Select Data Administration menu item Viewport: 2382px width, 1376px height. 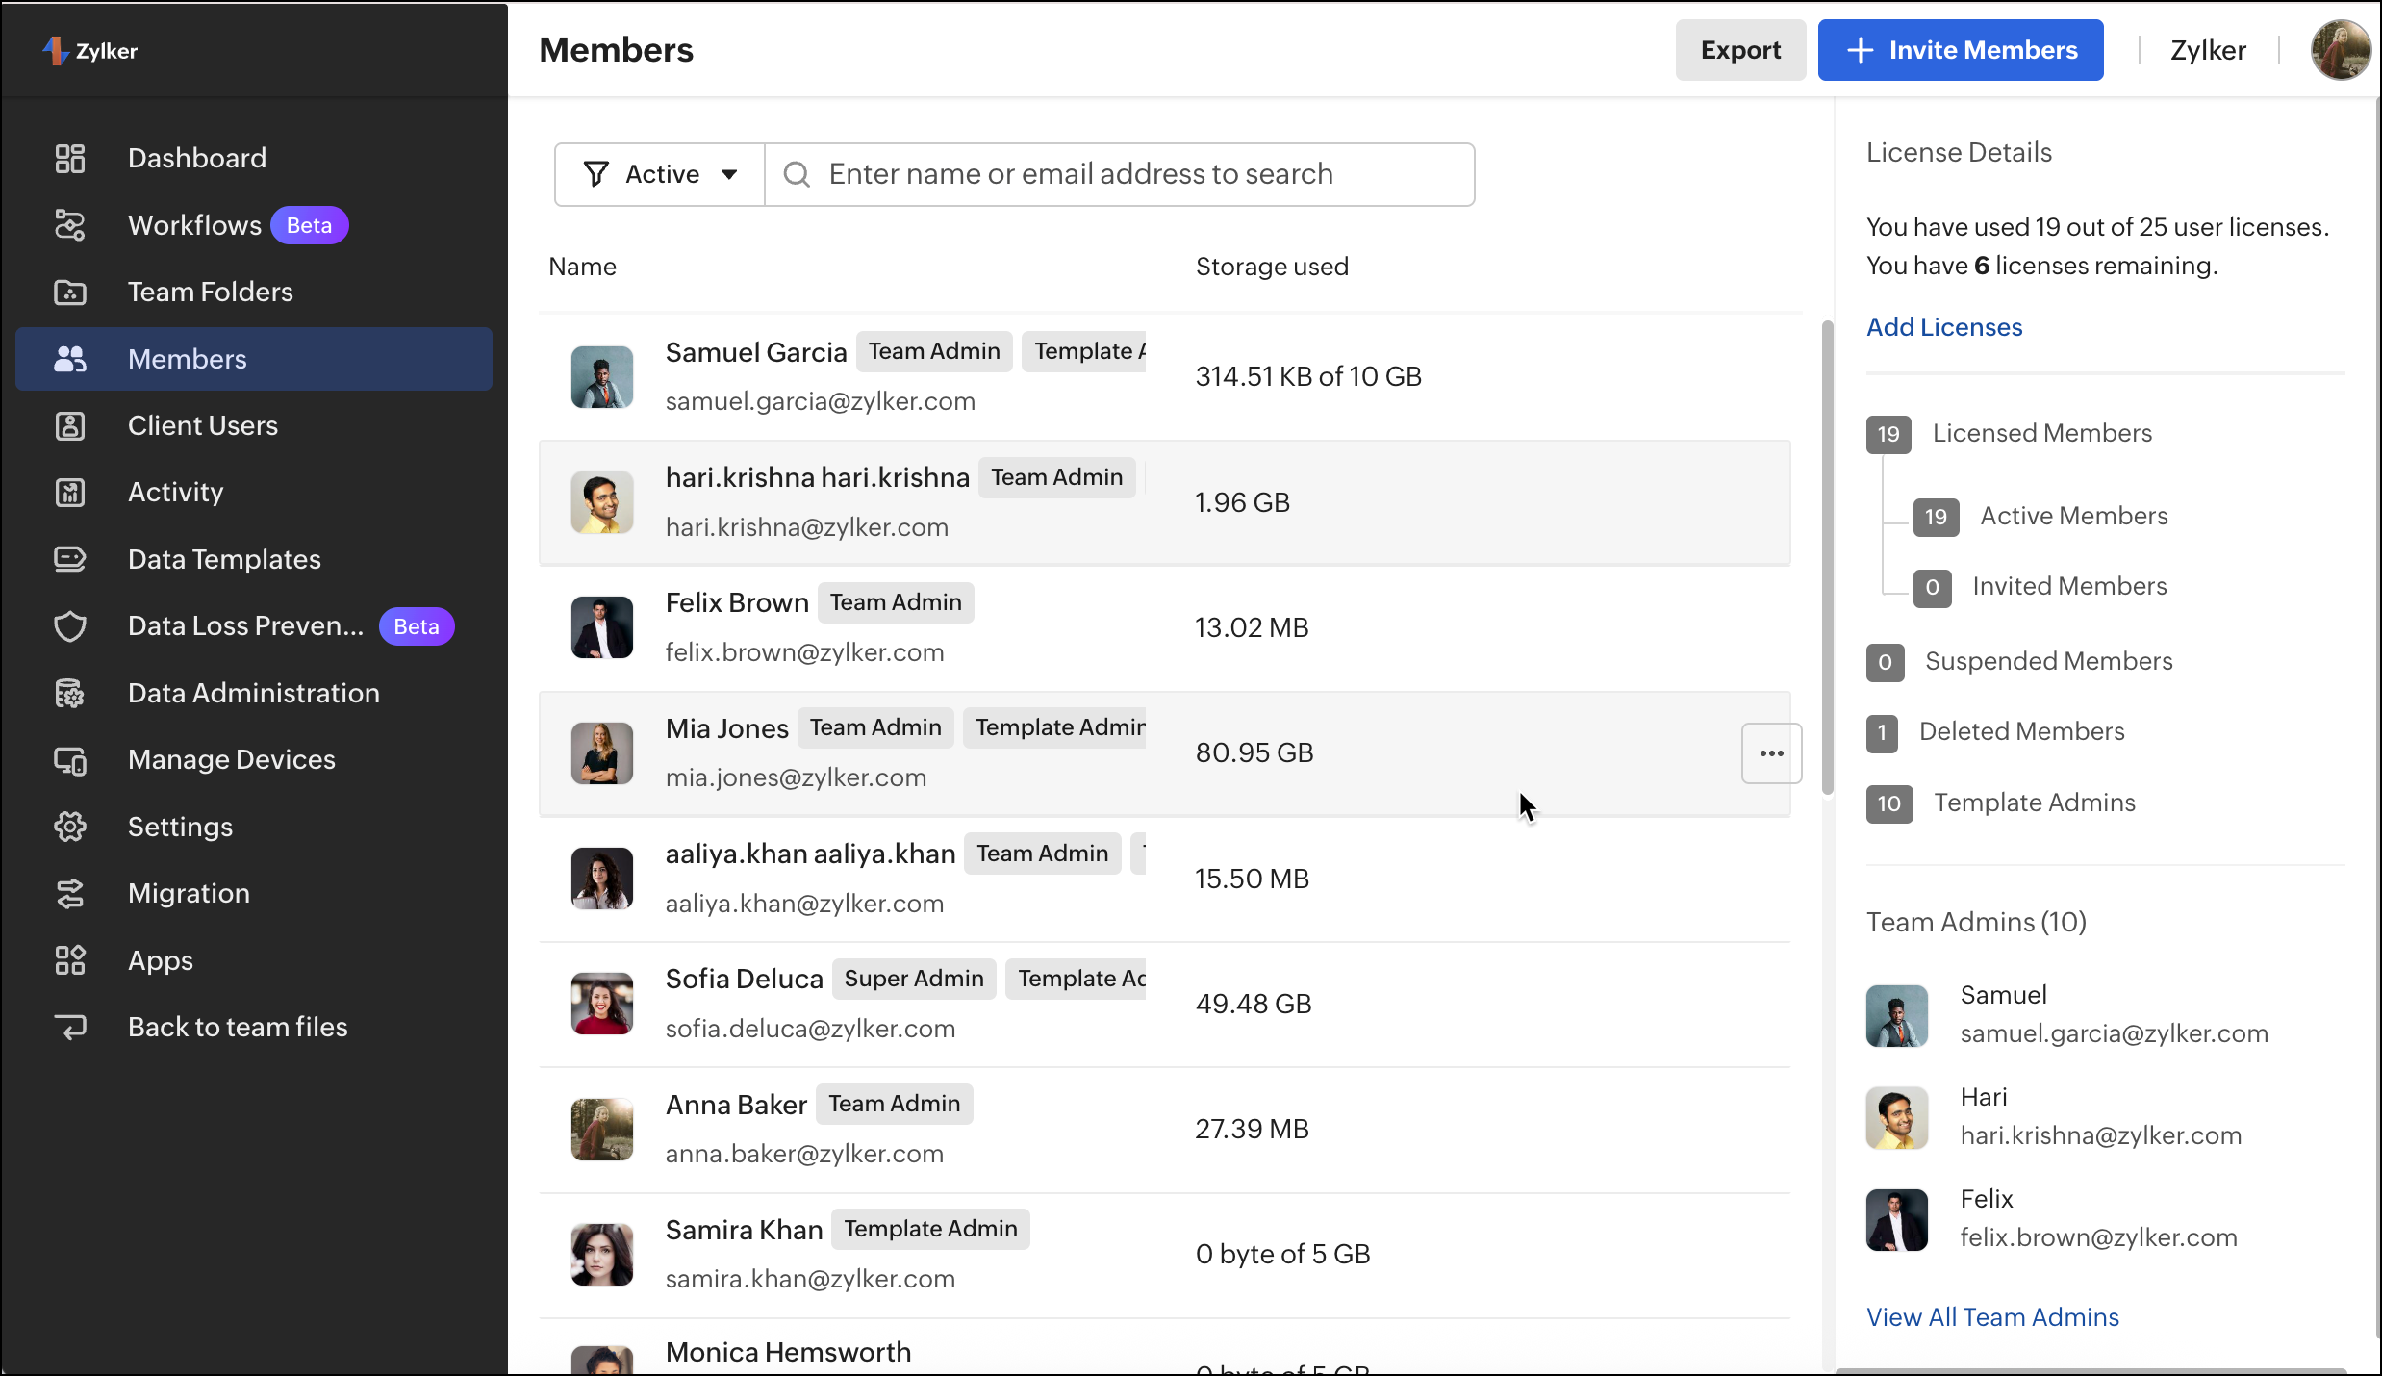[253, 693]
